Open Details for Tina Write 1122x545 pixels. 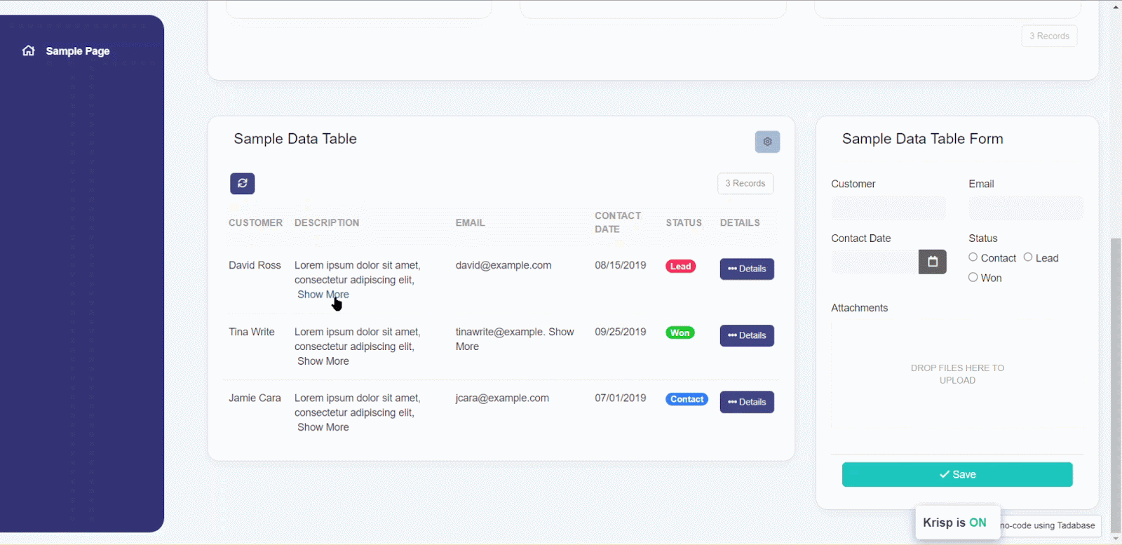point(747,335)
